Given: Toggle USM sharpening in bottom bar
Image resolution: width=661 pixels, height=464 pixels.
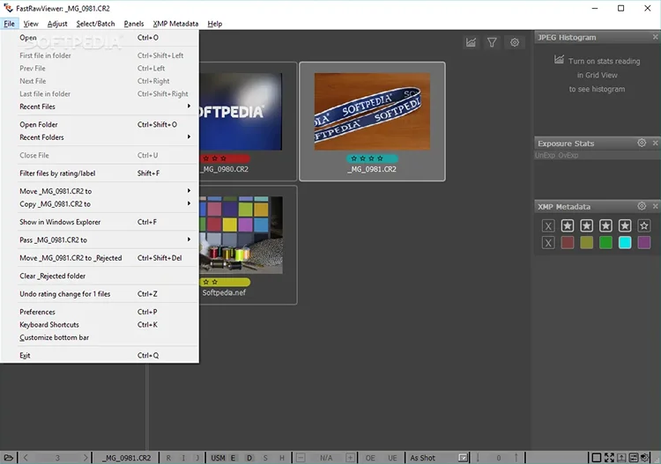Looking at the screenshot, I should click(x=218, y=458).
